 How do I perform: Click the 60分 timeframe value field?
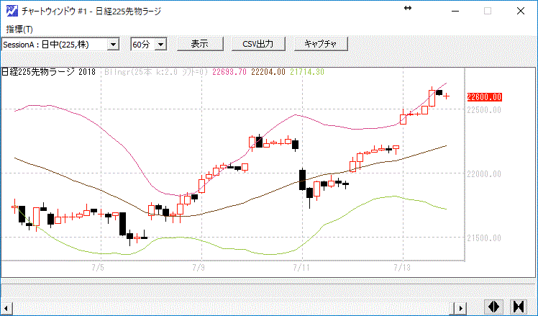point(143,45)
